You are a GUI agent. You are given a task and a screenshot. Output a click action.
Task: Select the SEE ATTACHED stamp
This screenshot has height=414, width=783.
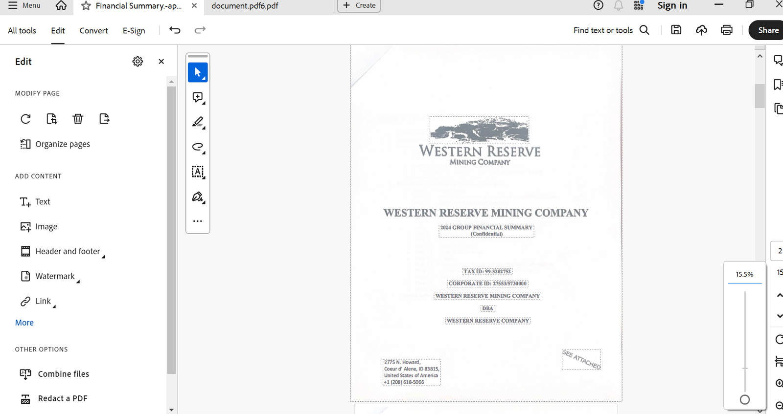pos(581,360)
